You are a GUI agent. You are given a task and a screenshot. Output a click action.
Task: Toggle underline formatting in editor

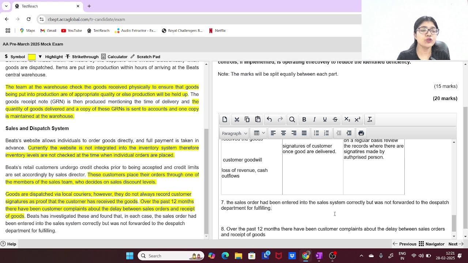pos(325,119)
